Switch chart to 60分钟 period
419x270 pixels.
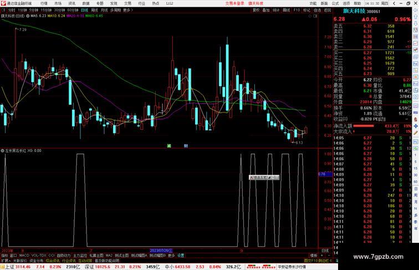tap(73, 10)
